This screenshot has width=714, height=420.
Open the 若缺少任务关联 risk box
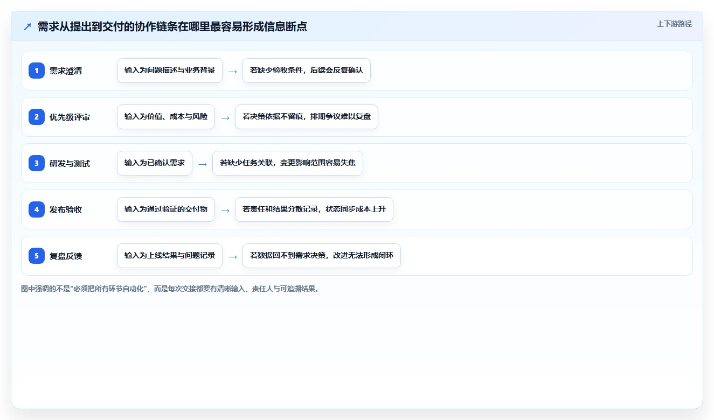point(288,163)
